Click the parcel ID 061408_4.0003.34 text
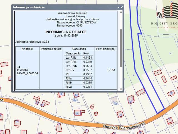Screen dimensions: 178x134 click(x=27, y=73)
